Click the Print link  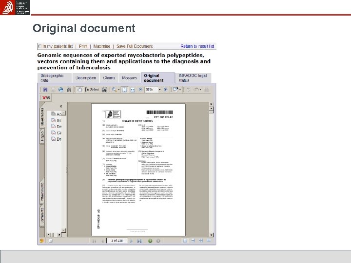83,46
